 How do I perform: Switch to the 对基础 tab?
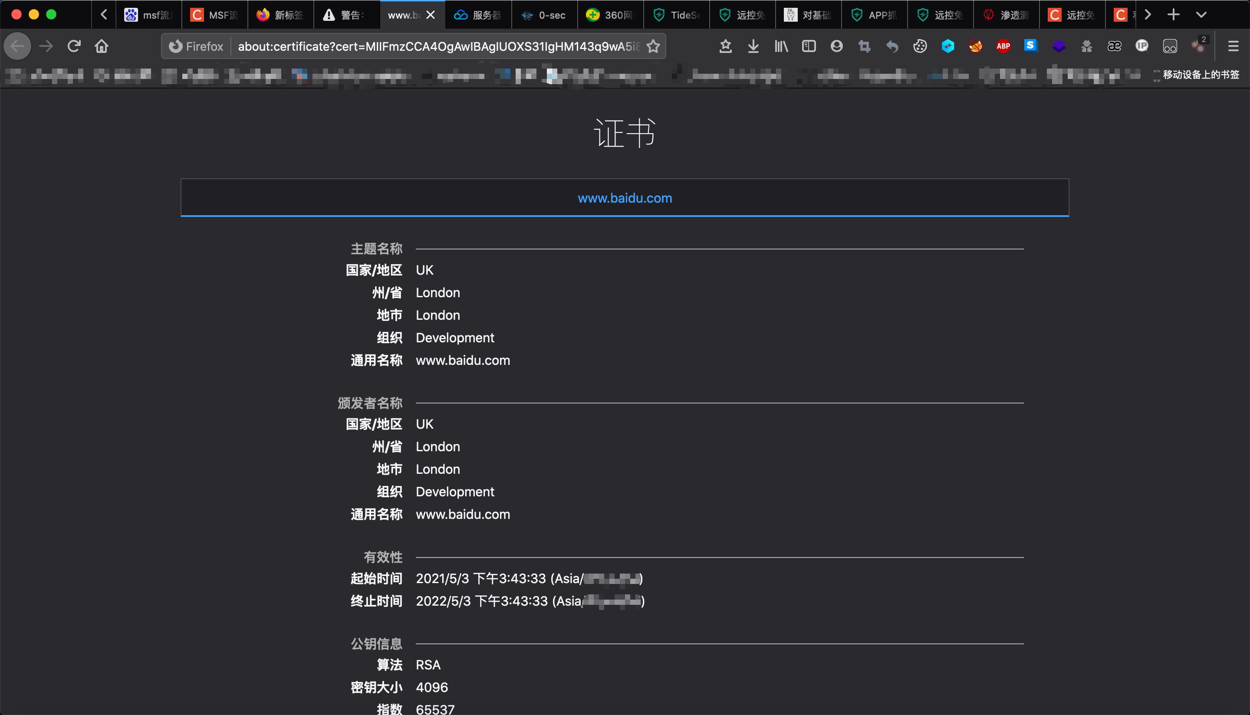pyautogui.click(x=809, y=15)
